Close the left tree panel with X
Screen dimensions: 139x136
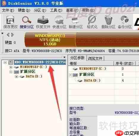coord(64,57)
